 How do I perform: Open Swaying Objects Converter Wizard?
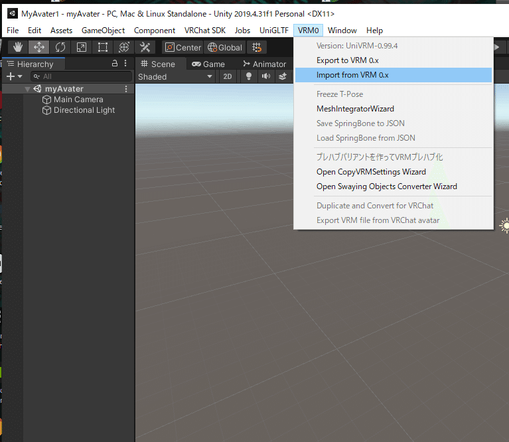[394, 186]
